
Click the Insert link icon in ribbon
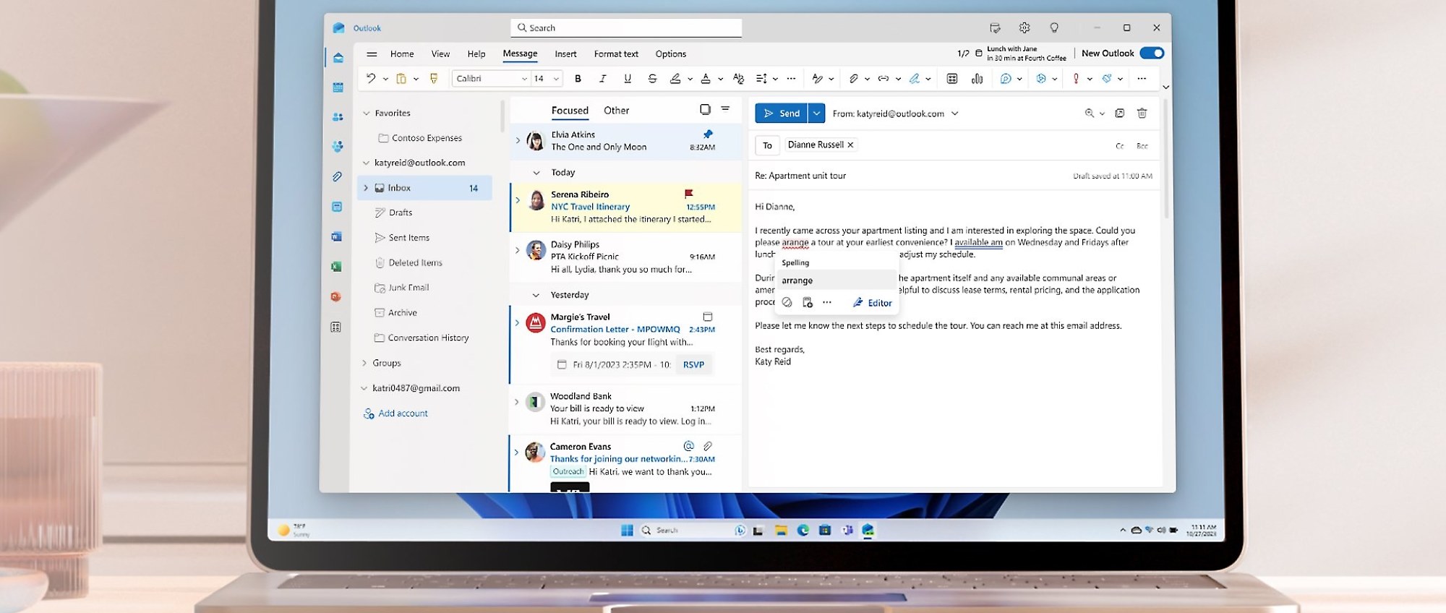tap(884, 78)
